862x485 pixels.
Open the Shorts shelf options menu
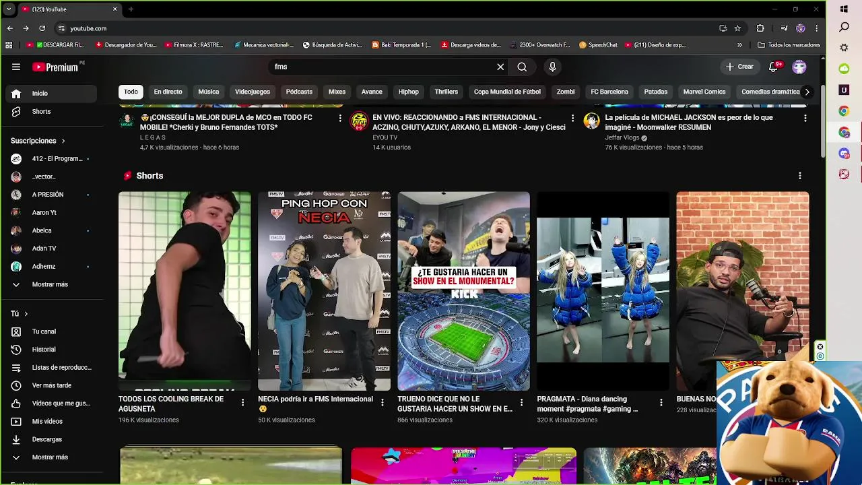click(800, 176)
